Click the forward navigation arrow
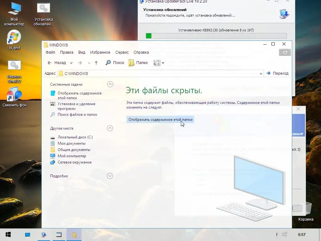The width and height of the screenshot is (321, 241). tap(80, 63)
